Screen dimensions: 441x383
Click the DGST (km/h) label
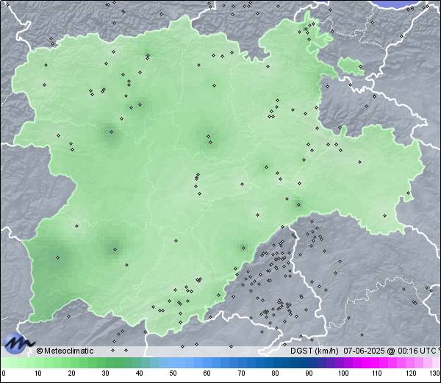315,351
